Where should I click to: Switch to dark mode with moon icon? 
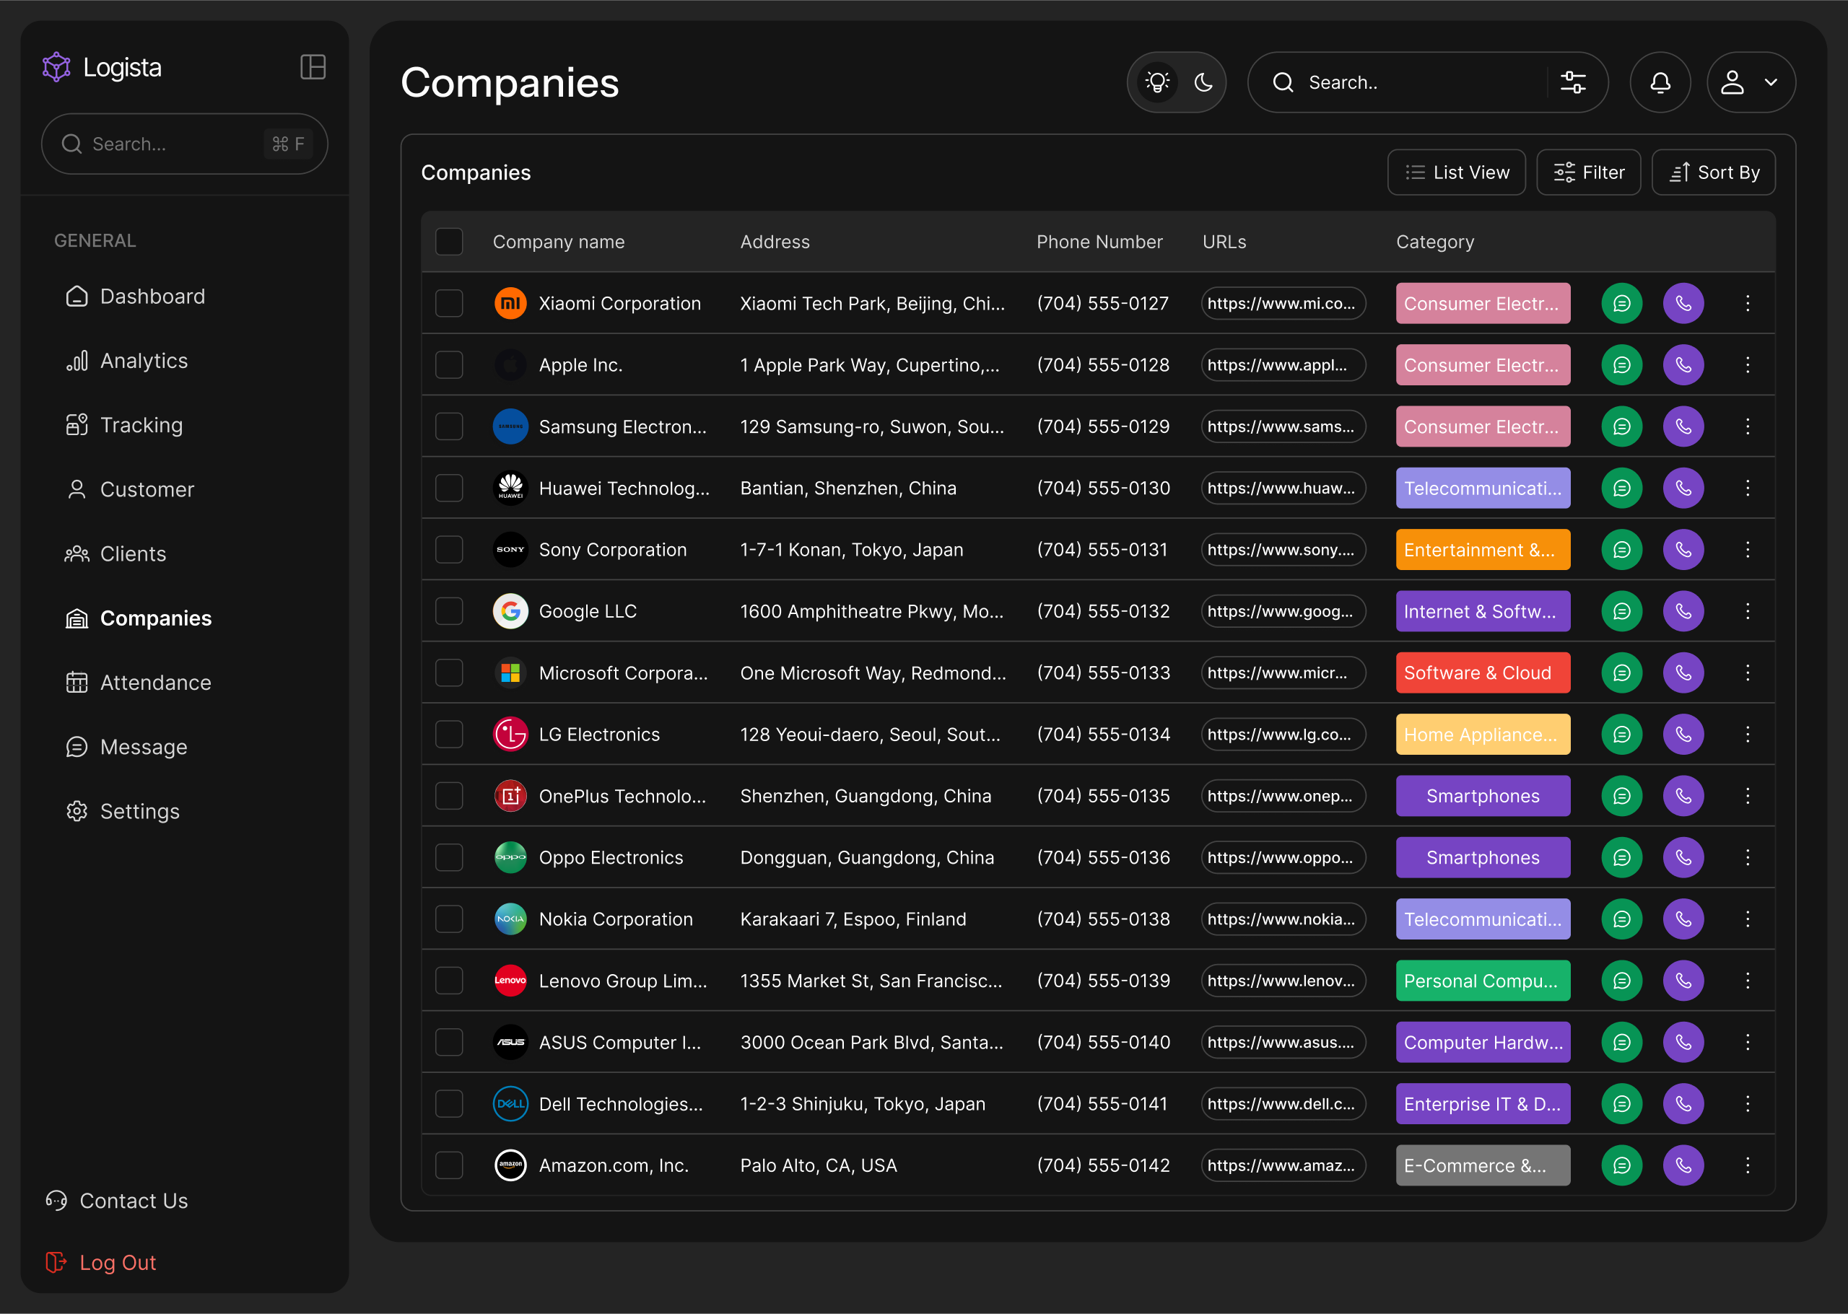pyautogui.click(x=1203, y=82)
